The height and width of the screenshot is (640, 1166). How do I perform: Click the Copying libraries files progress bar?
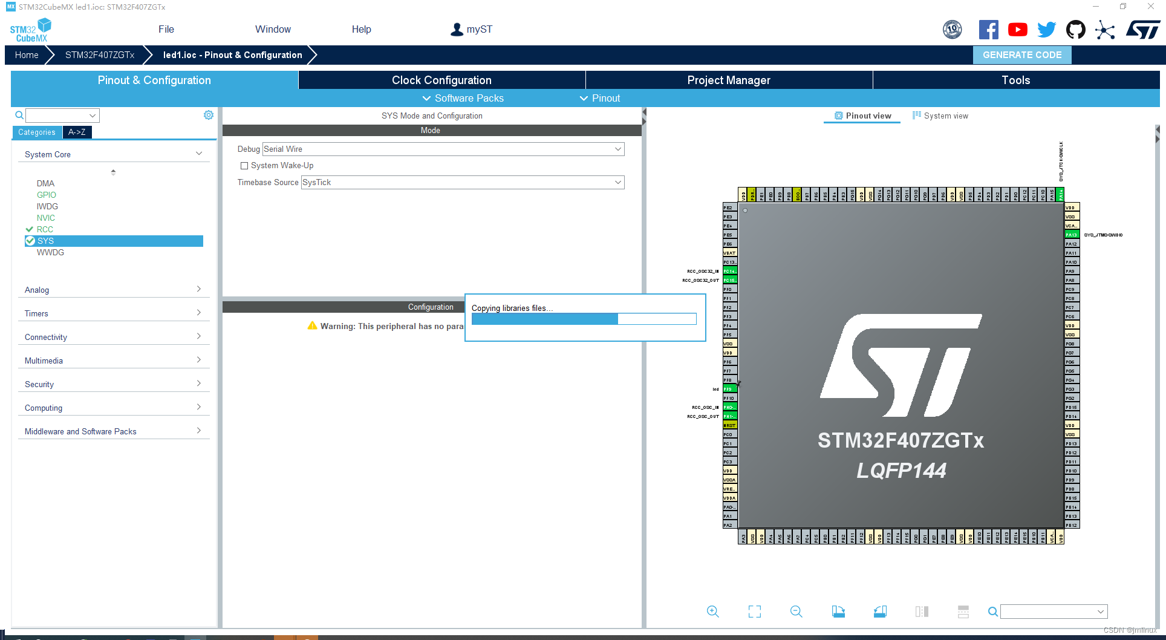582,319
